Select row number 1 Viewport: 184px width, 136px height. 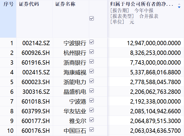(x=12, y=43)
